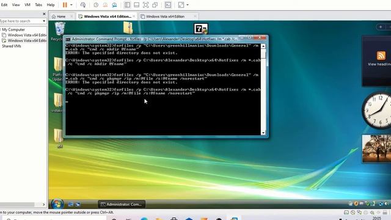Screen dimensions: 391x220
Task: Maximize the Command Prompt window
Action: click(249, 38)
